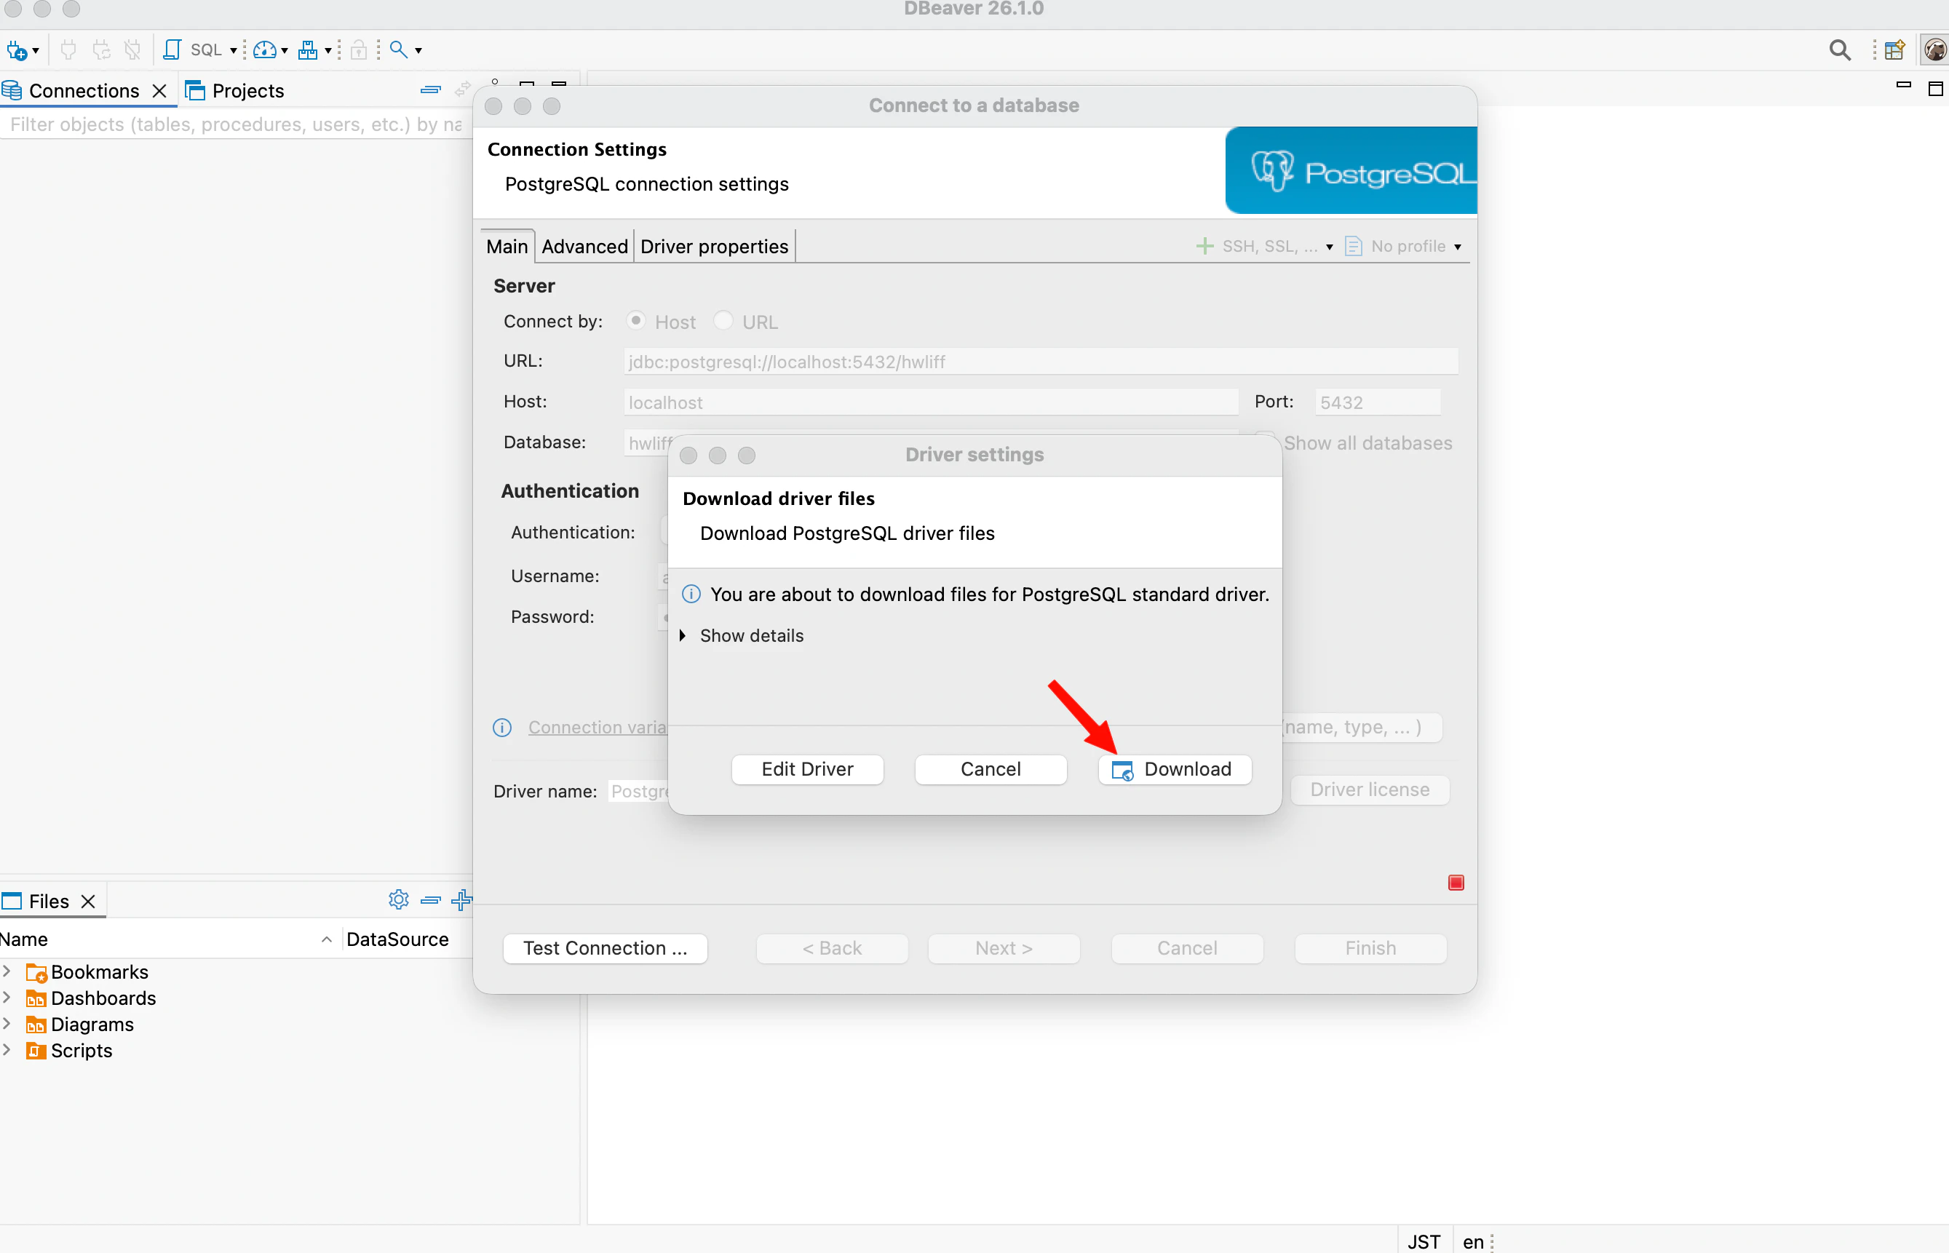Expand the Diagrams tree node
Image resolution: width=1949 pixels, height=1253 pixels.
[x=7, y=1024]
